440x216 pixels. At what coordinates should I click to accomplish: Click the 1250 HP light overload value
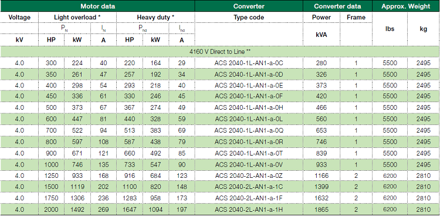(x=51, y=176)
